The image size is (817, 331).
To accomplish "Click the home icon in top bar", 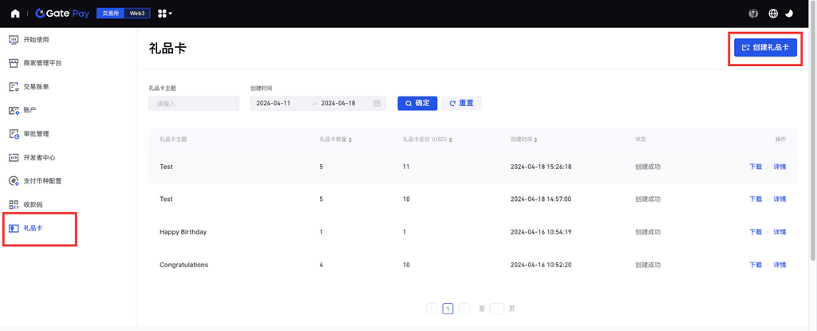I will point(15,14).
